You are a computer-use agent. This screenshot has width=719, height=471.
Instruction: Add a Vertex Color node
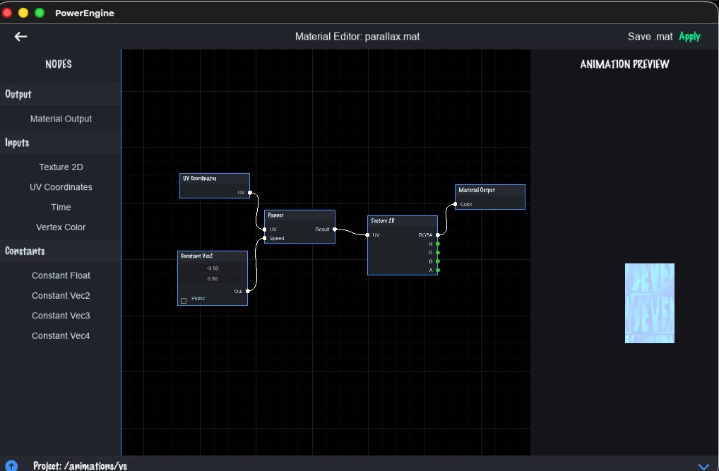point(61,227)
